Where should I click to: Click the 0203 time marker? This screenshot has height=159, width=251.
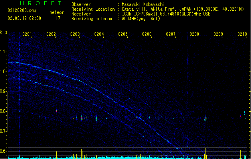(x=75, y=34)
